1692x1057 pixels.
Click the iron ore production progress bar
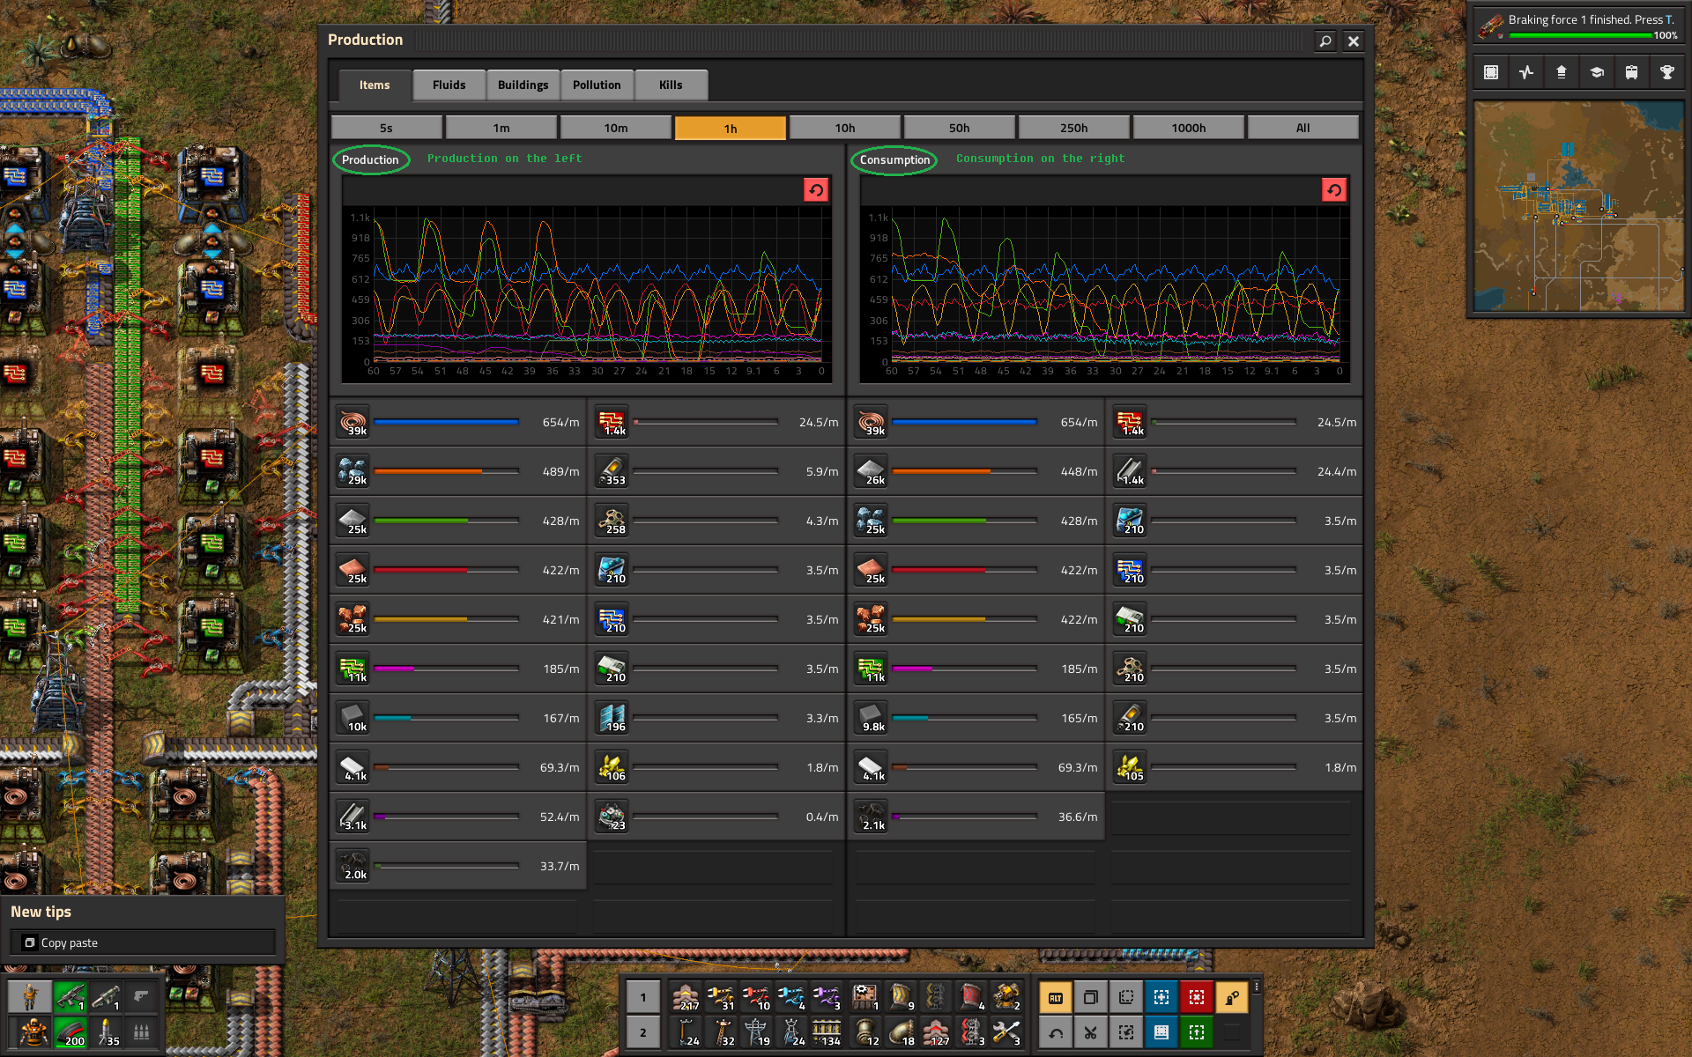446,471
